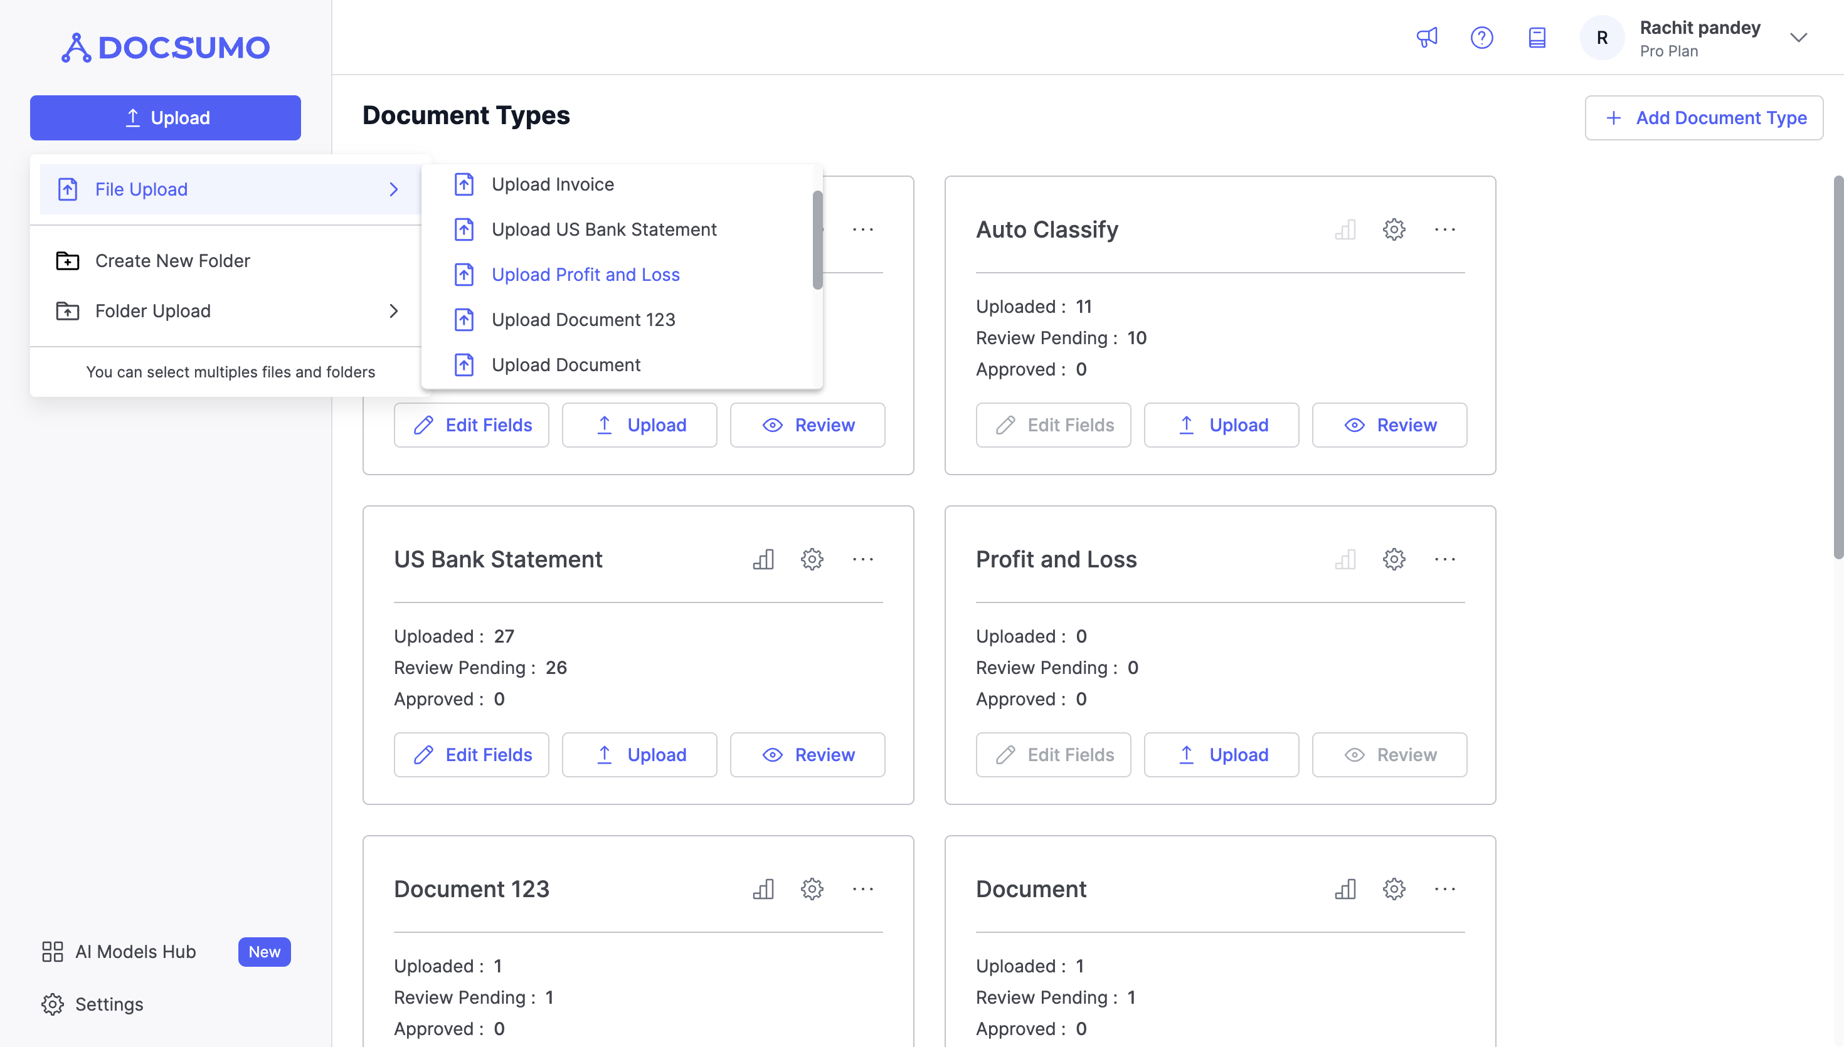
Task: Click Review on Profit and Loss card
Action: (x=1389, y=755)
